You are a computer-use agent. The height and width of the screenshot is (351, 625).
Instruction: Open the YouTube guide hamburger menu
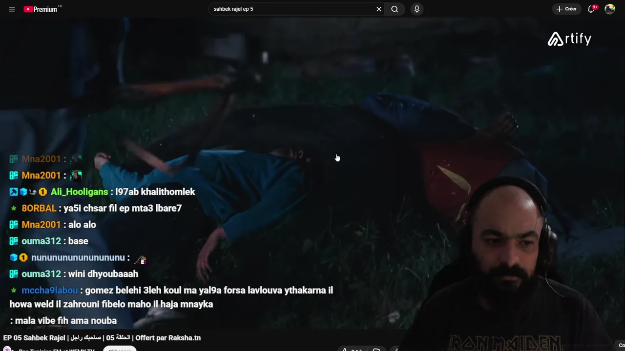click(x=12, y=9)
